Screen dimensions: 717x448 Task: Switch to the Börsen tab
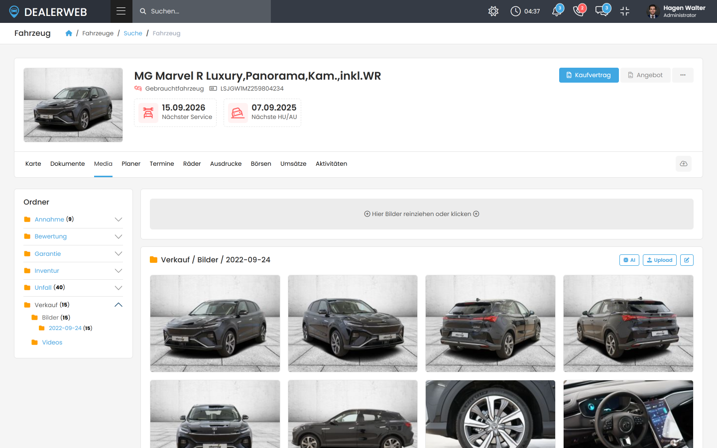coord(261,164)
